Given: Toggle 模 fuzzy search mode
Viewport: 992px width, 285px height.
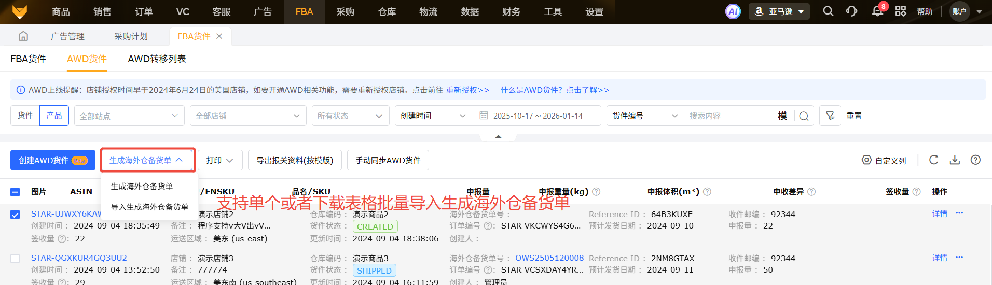Looking at the screenshot, I should tap(782, 116).
